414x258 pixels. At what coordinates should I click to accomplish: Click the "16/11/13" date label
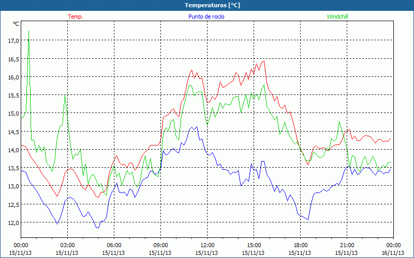point(393,253)
